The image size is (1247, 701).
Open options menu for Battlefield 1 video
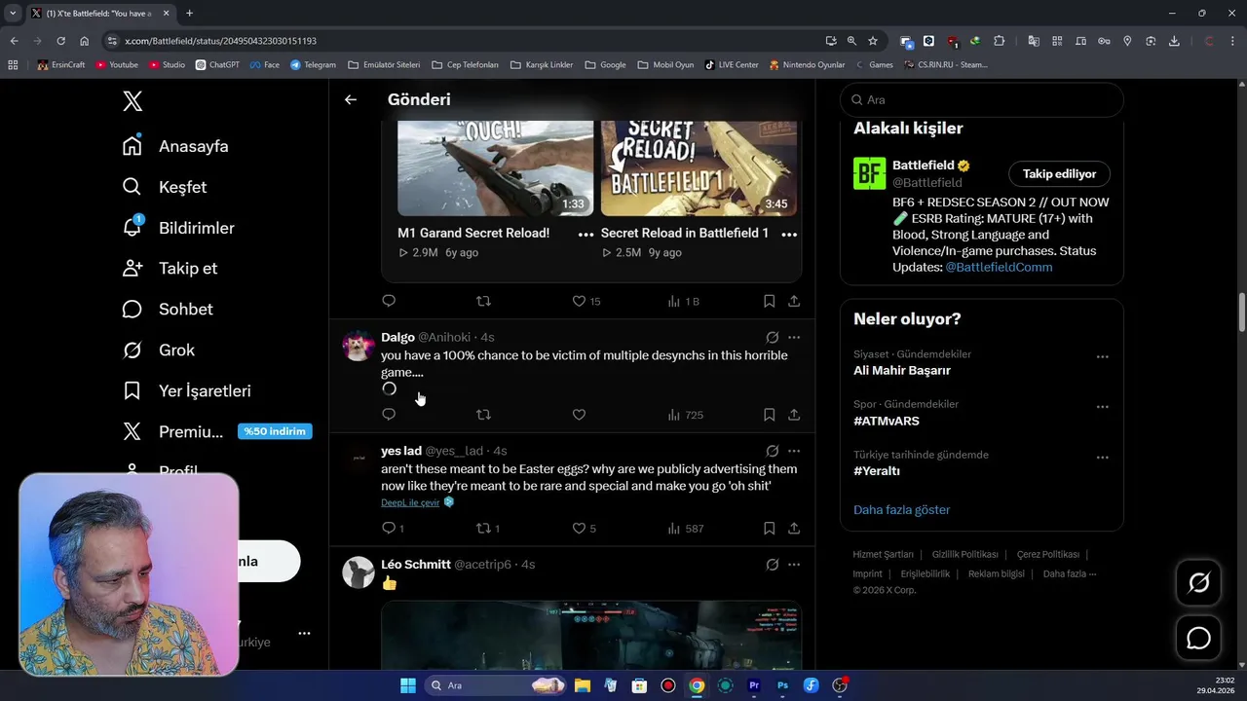789,235
